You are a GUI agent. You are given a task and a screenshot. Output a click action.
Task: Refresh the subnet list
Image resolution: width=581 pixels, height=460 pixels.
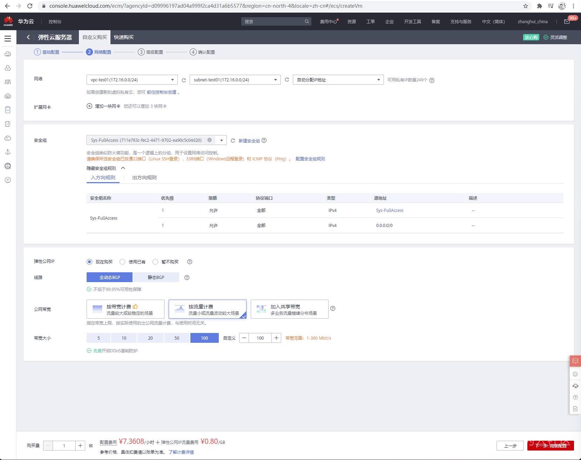[287, 80]
